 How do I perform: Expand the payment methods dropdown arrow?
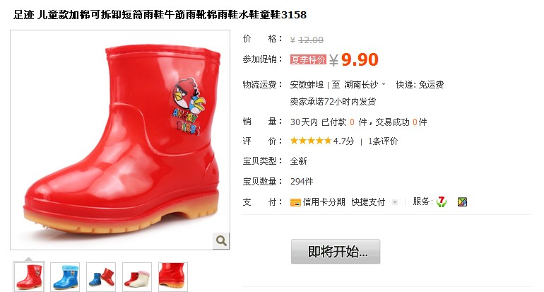(x=394, y=202)
